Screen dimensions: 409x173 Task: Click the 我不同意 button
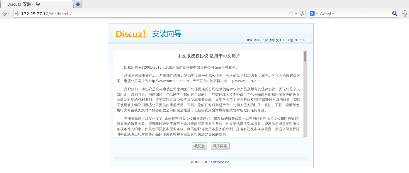(x=220, y=146)
